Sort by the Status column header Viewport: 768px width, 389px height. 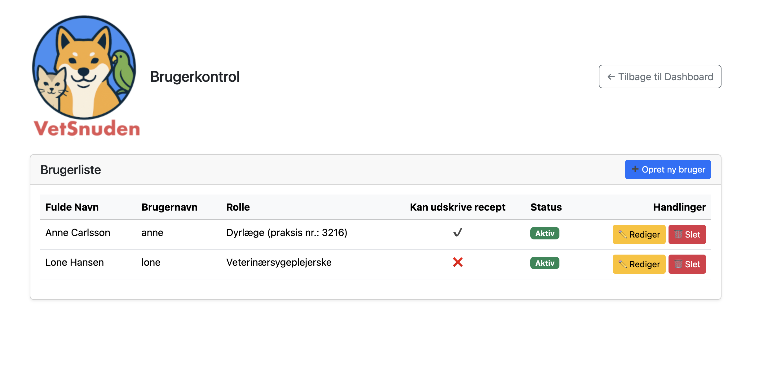[x=546, y=207]
